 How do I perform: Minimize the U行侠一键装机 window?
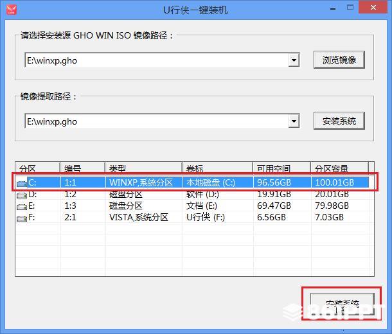(x=333, y=8)
